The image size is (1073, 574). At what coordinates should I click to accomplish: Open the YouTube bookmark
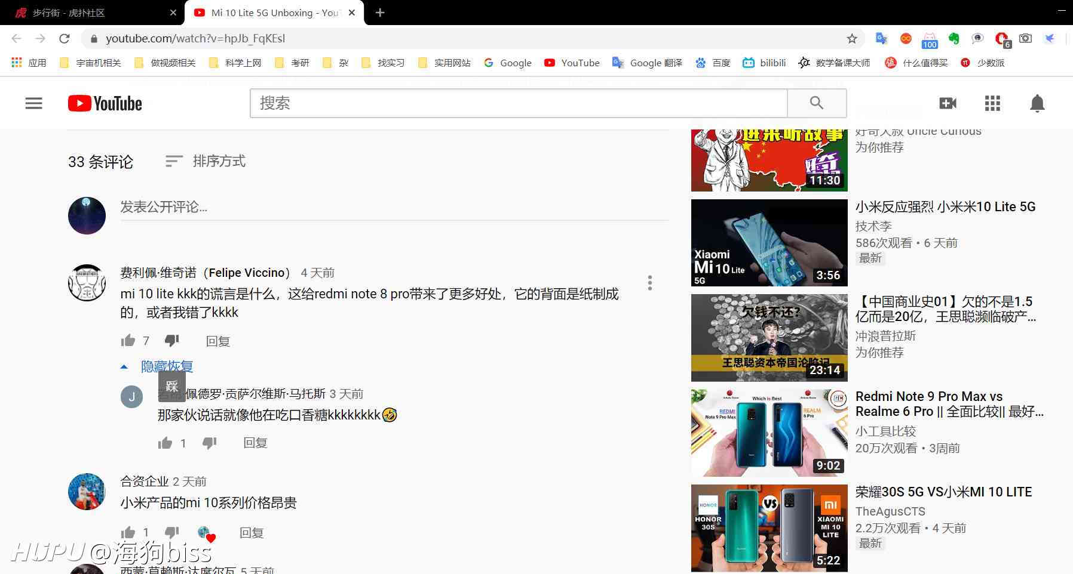[572, 63]
